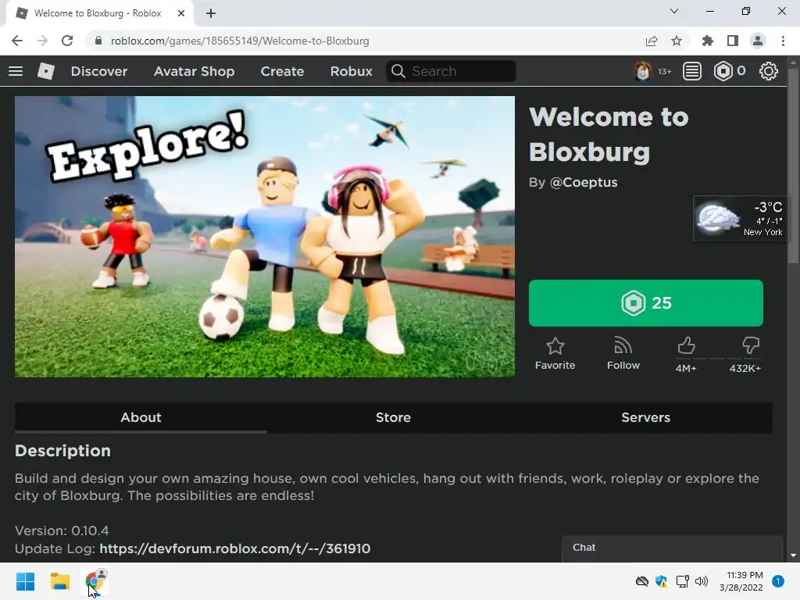The height and width of the screenshot is (600, 800).
Task: Reload the page with refresh icon
Action: pyautogui.click(x=67, y=41)
